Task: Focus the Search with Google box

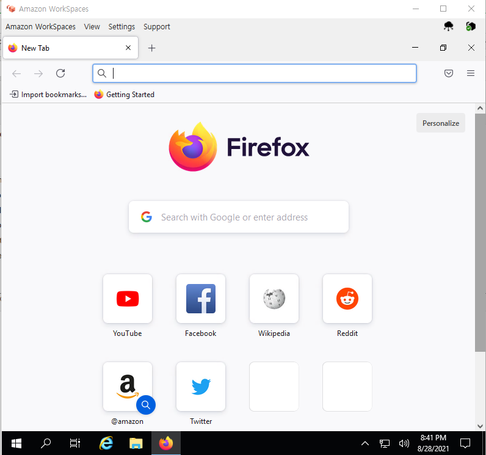Action: coord(239,217)
